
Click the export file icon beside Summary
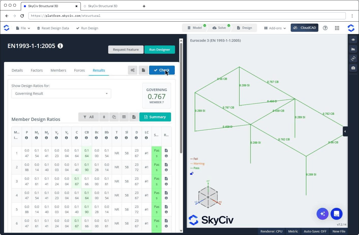tap(134, 117)
